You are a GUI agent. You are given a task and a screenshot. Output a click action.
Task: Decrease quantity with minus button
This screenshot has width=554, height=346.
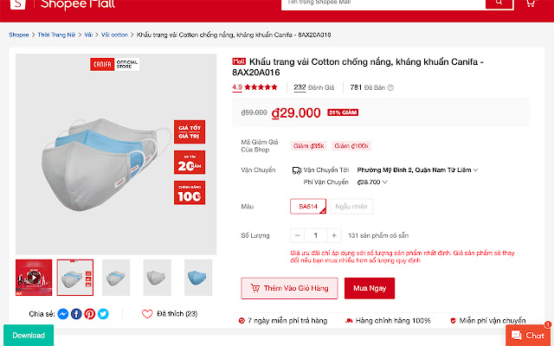[x=297, y=235]
